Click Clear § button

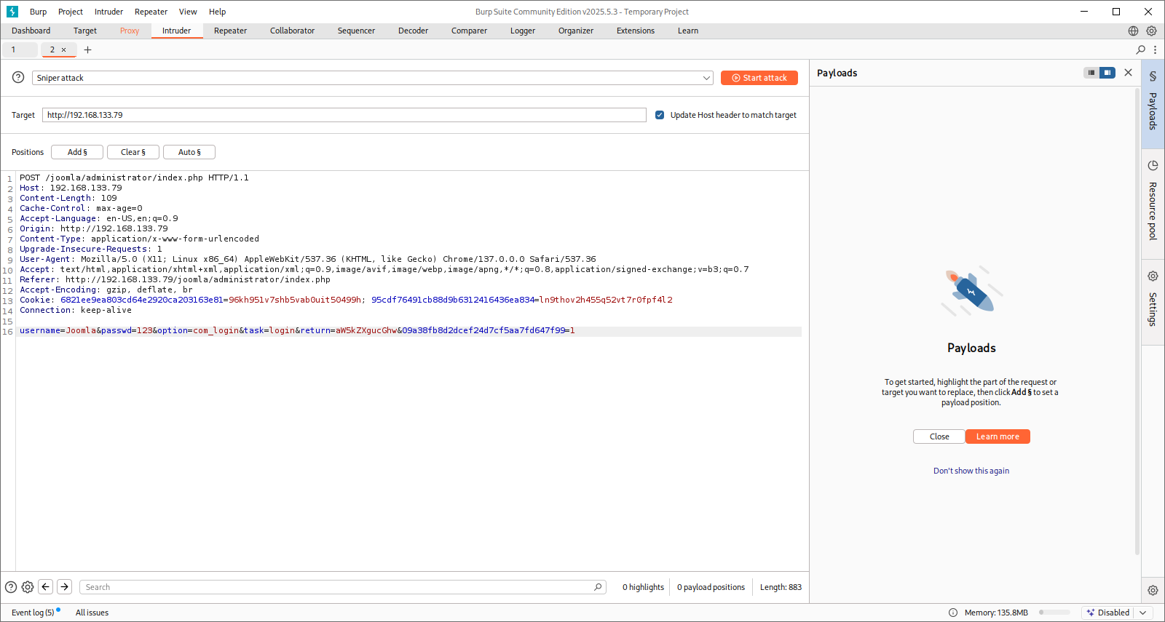coord(133,152)
